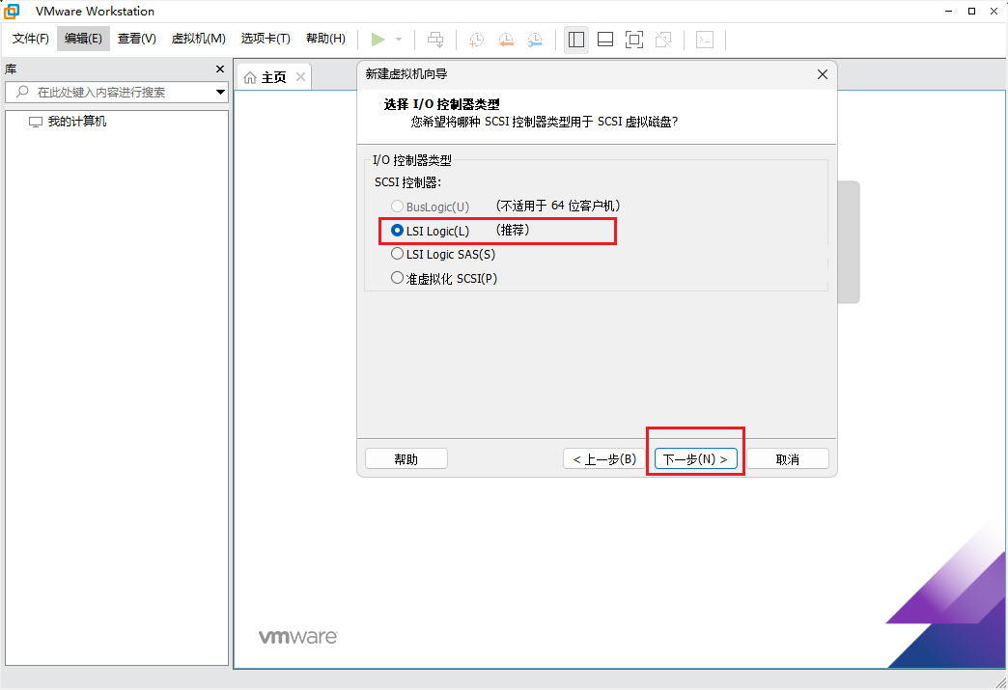Open the 帮助(H) menu
The width and height of the screenshot is (1008, 690).
[326, 39]
